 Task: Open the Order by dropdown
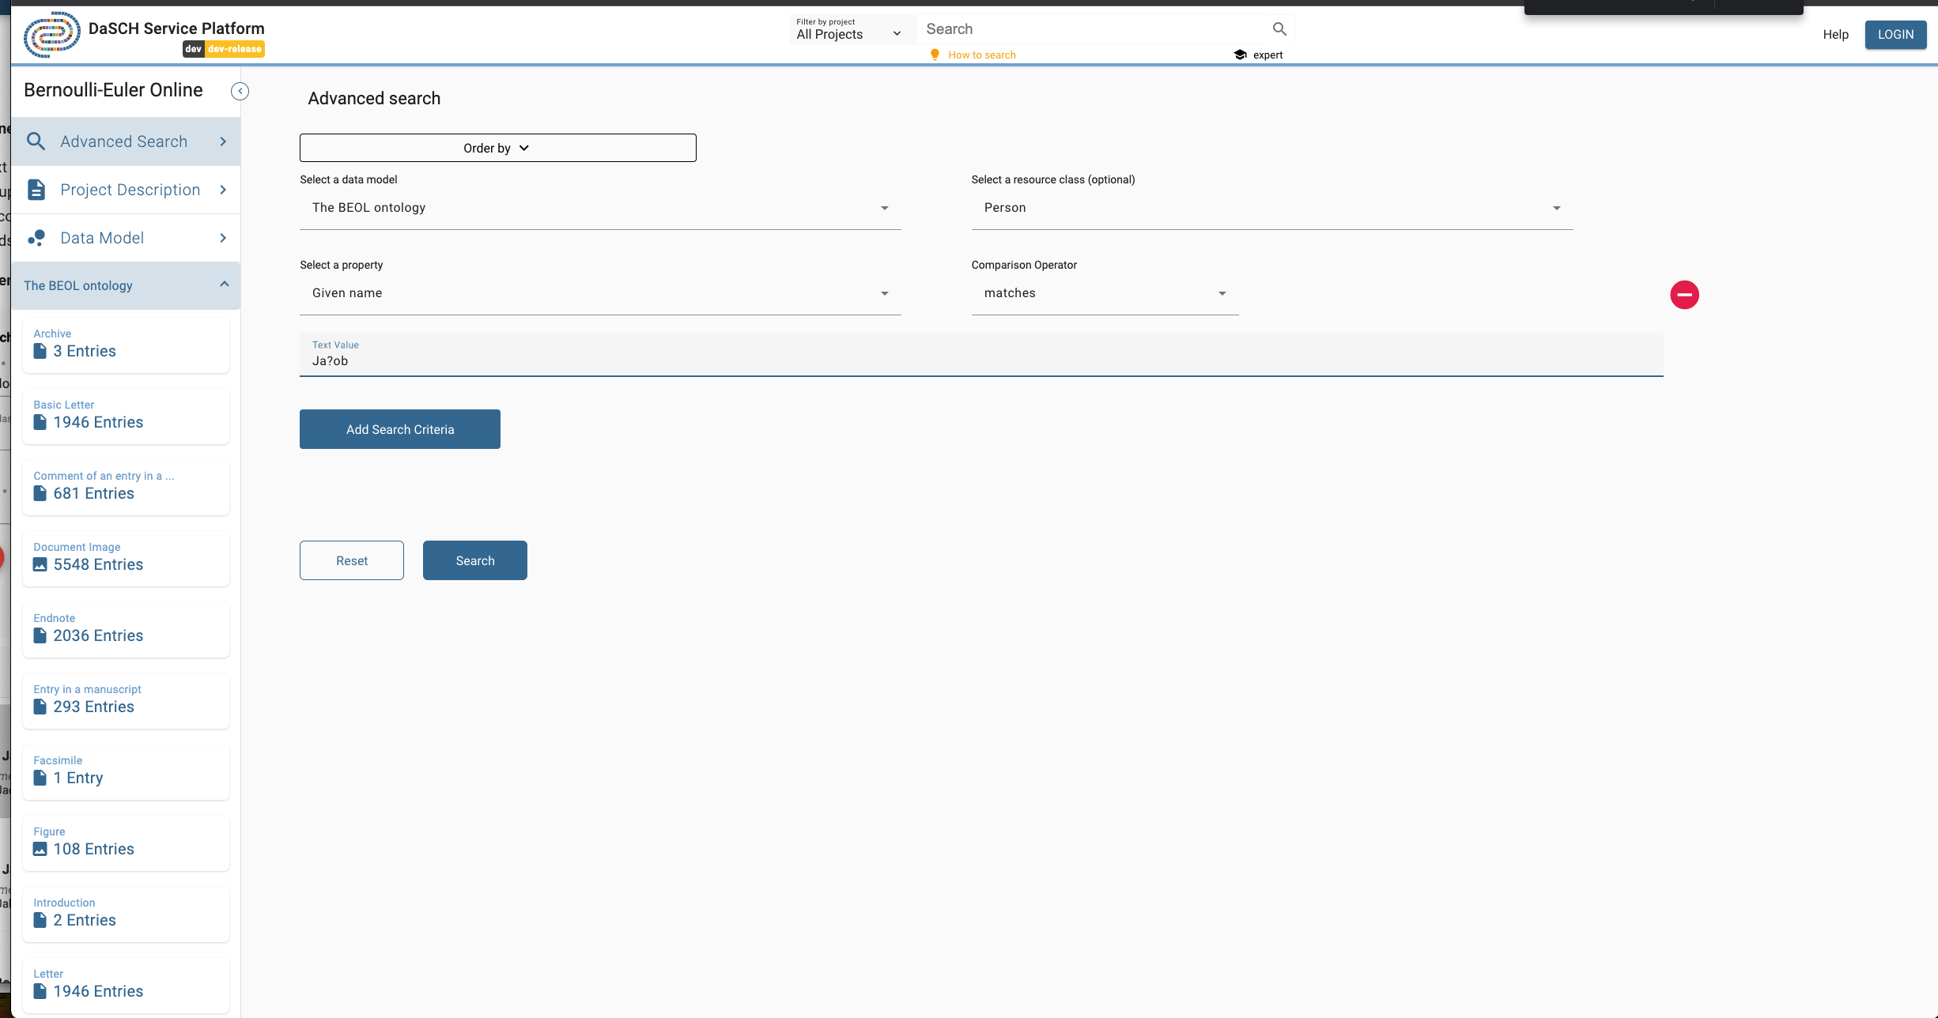click(x=497, y=148)
